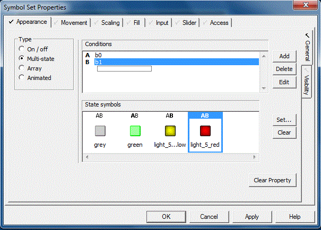321x230 pixels.
Task: Click the Edit condition button
Action: [284, 82]
